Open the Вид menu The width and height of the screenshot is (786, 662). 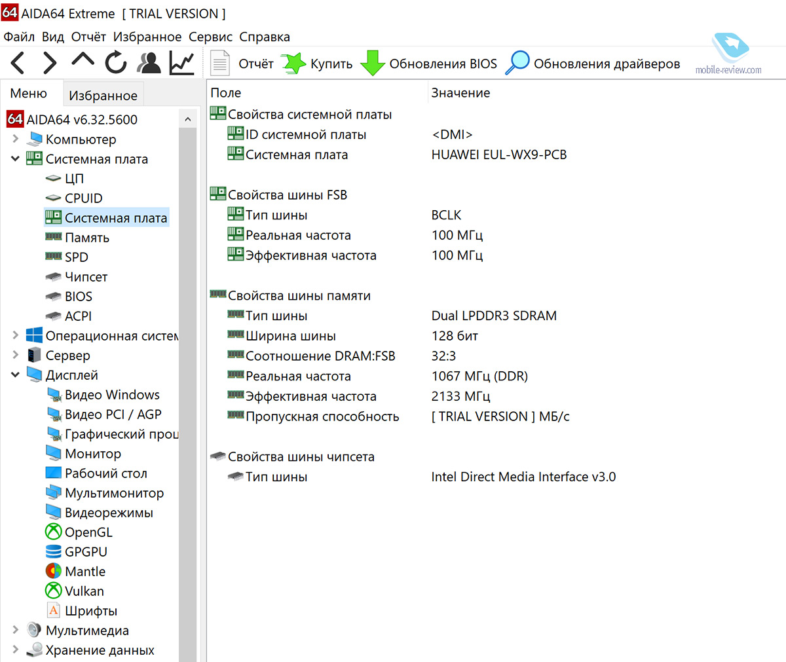click(x=53, y=37)
